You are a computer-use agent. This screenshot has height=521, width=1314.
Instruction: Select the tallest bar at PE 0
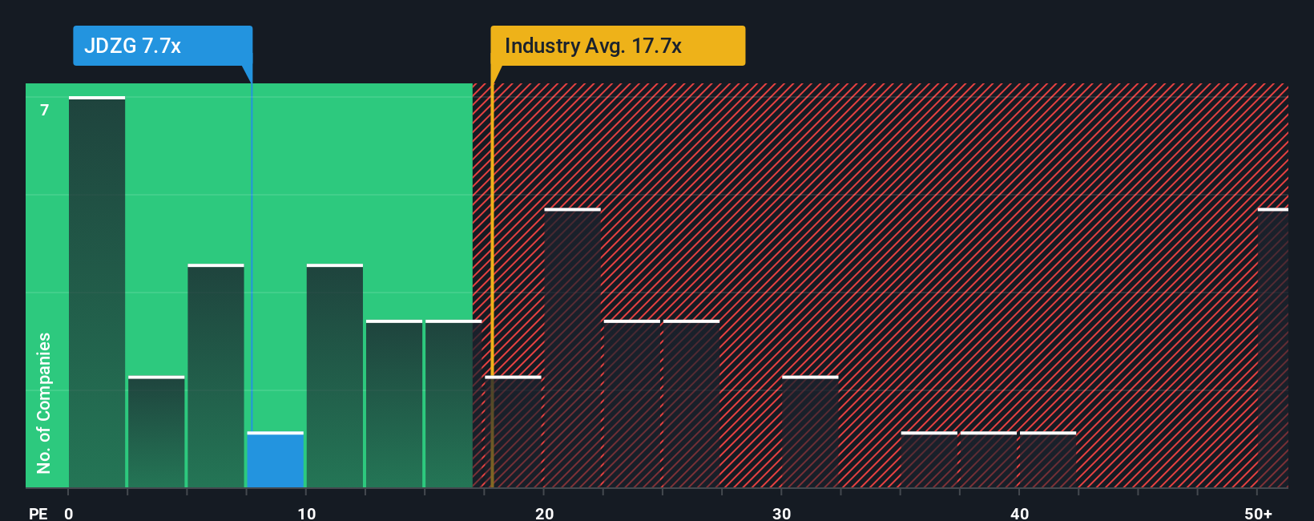click(x=97, y=293)
